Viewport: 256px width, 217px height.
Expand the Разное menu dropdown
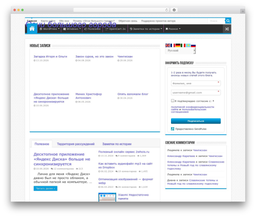coord(173,29)
